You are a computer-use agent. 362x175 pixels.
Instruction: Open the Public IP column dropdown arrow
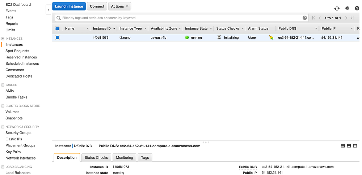pos(352,29)
